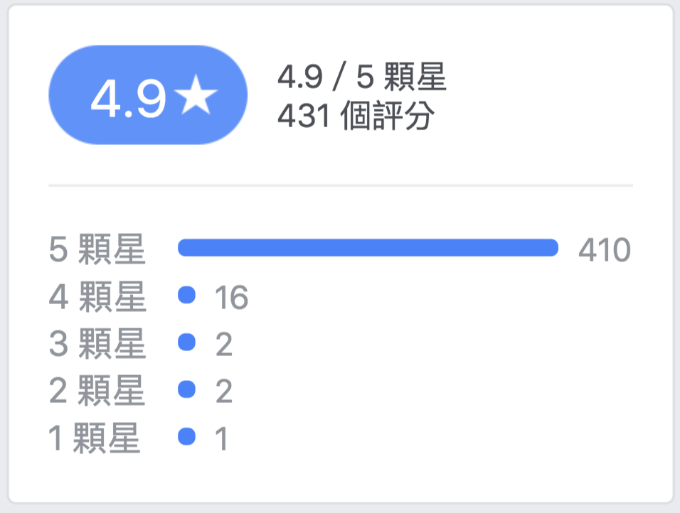
Task: Click the 4 顆星 row label
Action: coord(97,297)
